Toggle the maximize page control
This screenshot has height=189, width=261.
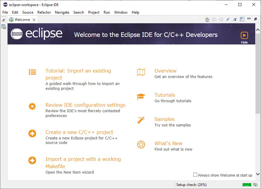[x=256, y=19]
